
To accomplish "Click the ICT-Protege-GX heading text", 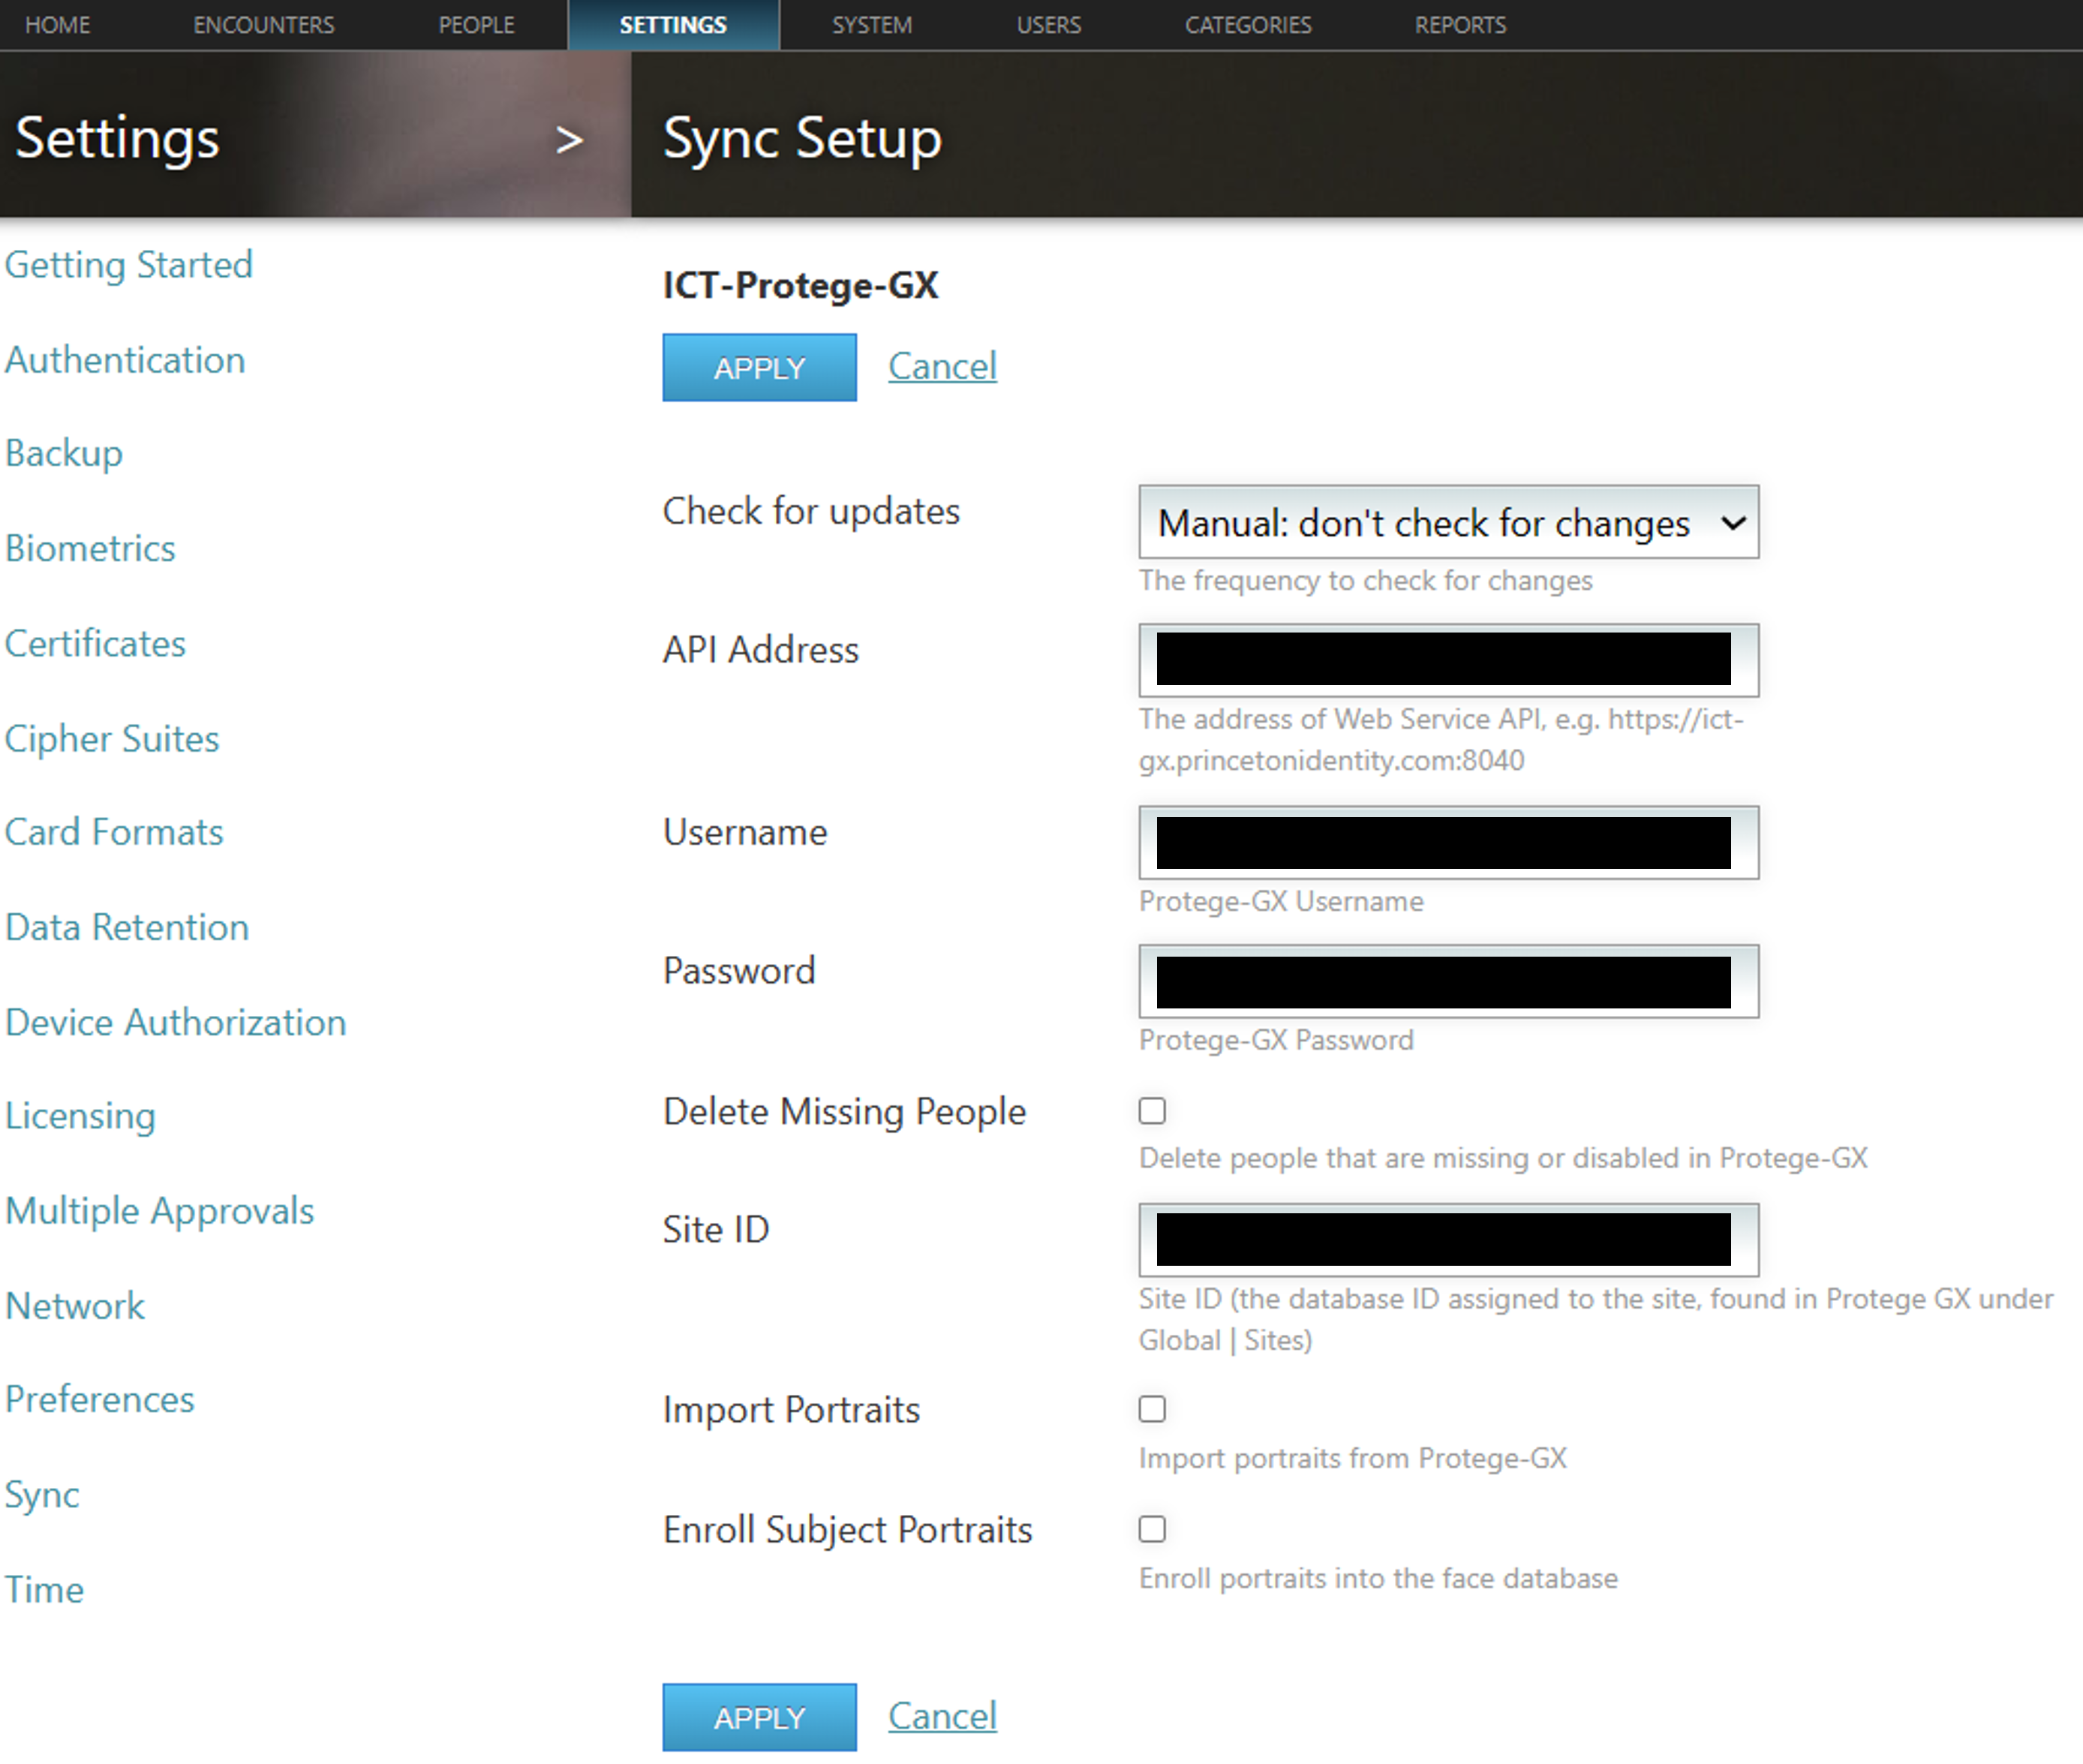I will (800, 286).
